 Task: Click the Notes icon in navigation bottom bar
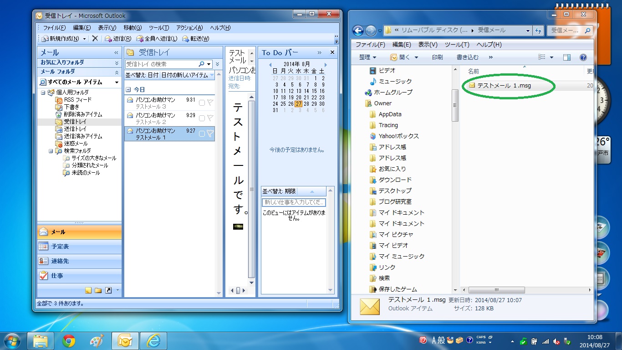[88, 290]
